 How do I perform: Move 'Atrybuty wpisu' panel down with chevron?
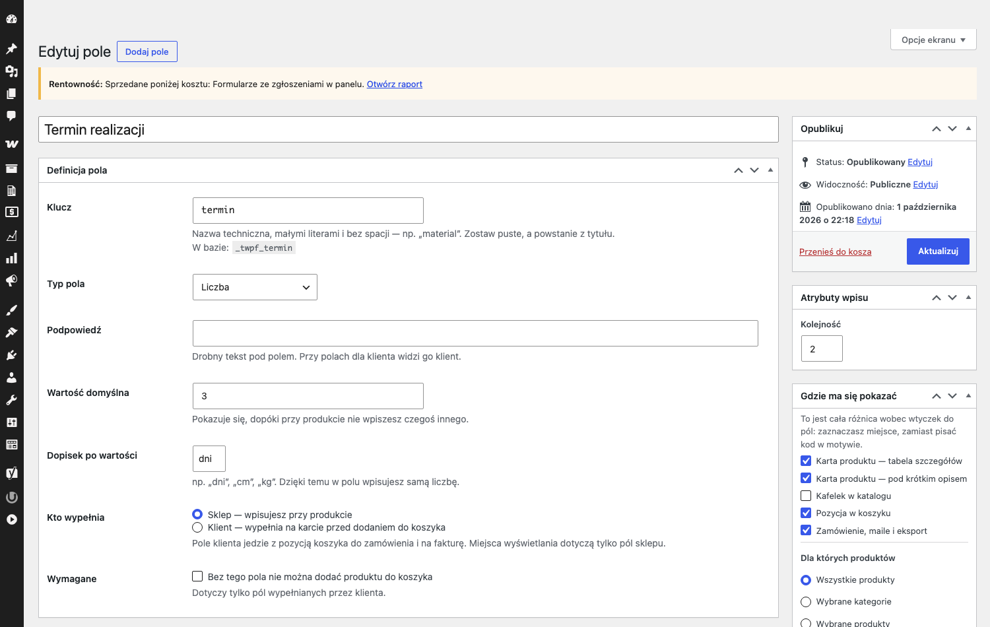[952, 298]
